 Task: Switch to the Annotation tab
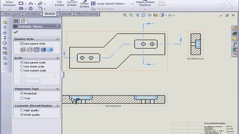click(x=32, y=14)
